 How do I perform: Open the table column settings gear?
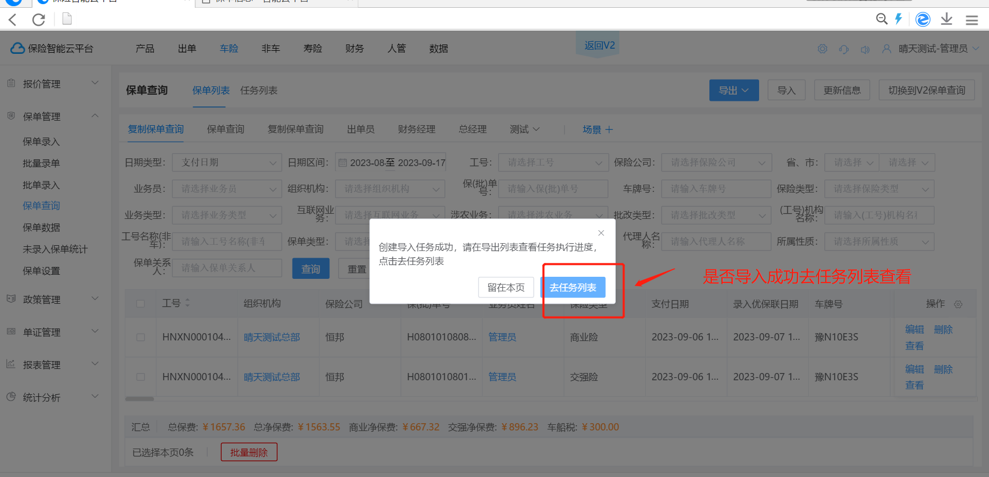coord(958,304)
